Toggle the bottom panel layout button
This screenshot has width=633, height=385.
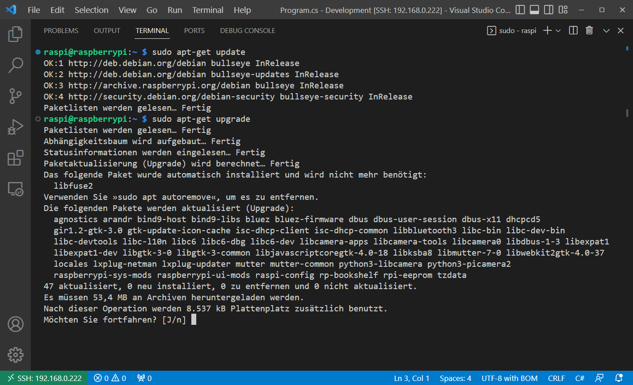(x=534, y=10)
